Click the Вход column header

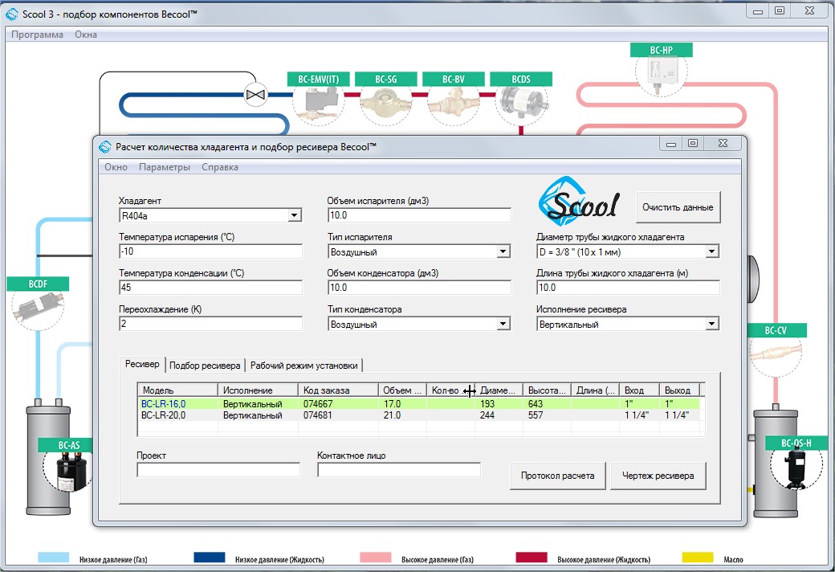click(x=639, y=390)
